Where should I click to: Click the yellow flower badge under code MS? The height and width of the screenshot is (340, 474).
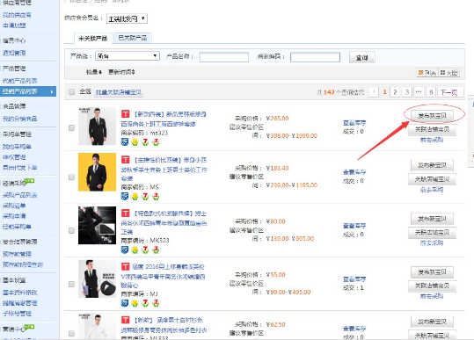point(135,196)
